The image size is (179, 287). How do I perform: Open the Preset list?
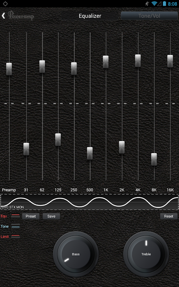click(x=31, y=216)
